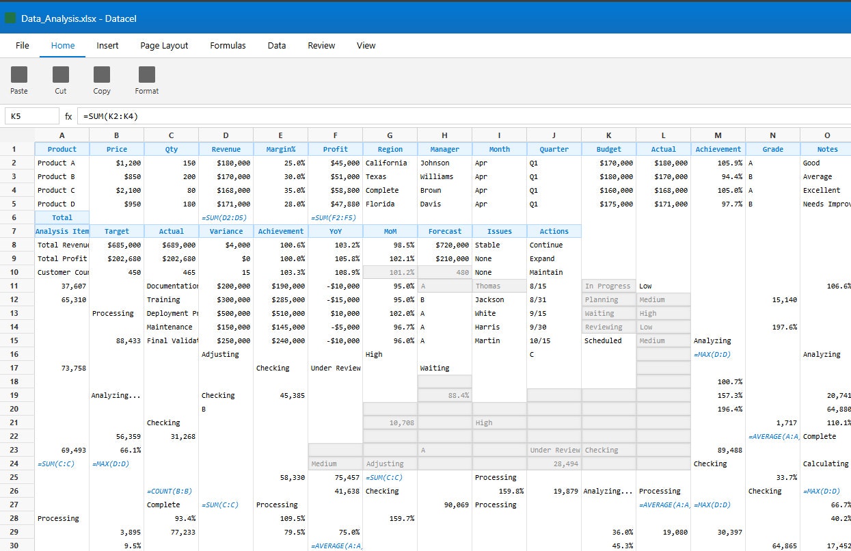851x551 pixels.
Task: Open the View tab
Action: click(366, 46)
